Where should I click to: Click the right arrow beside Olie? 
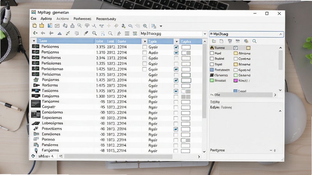(275, 95)
